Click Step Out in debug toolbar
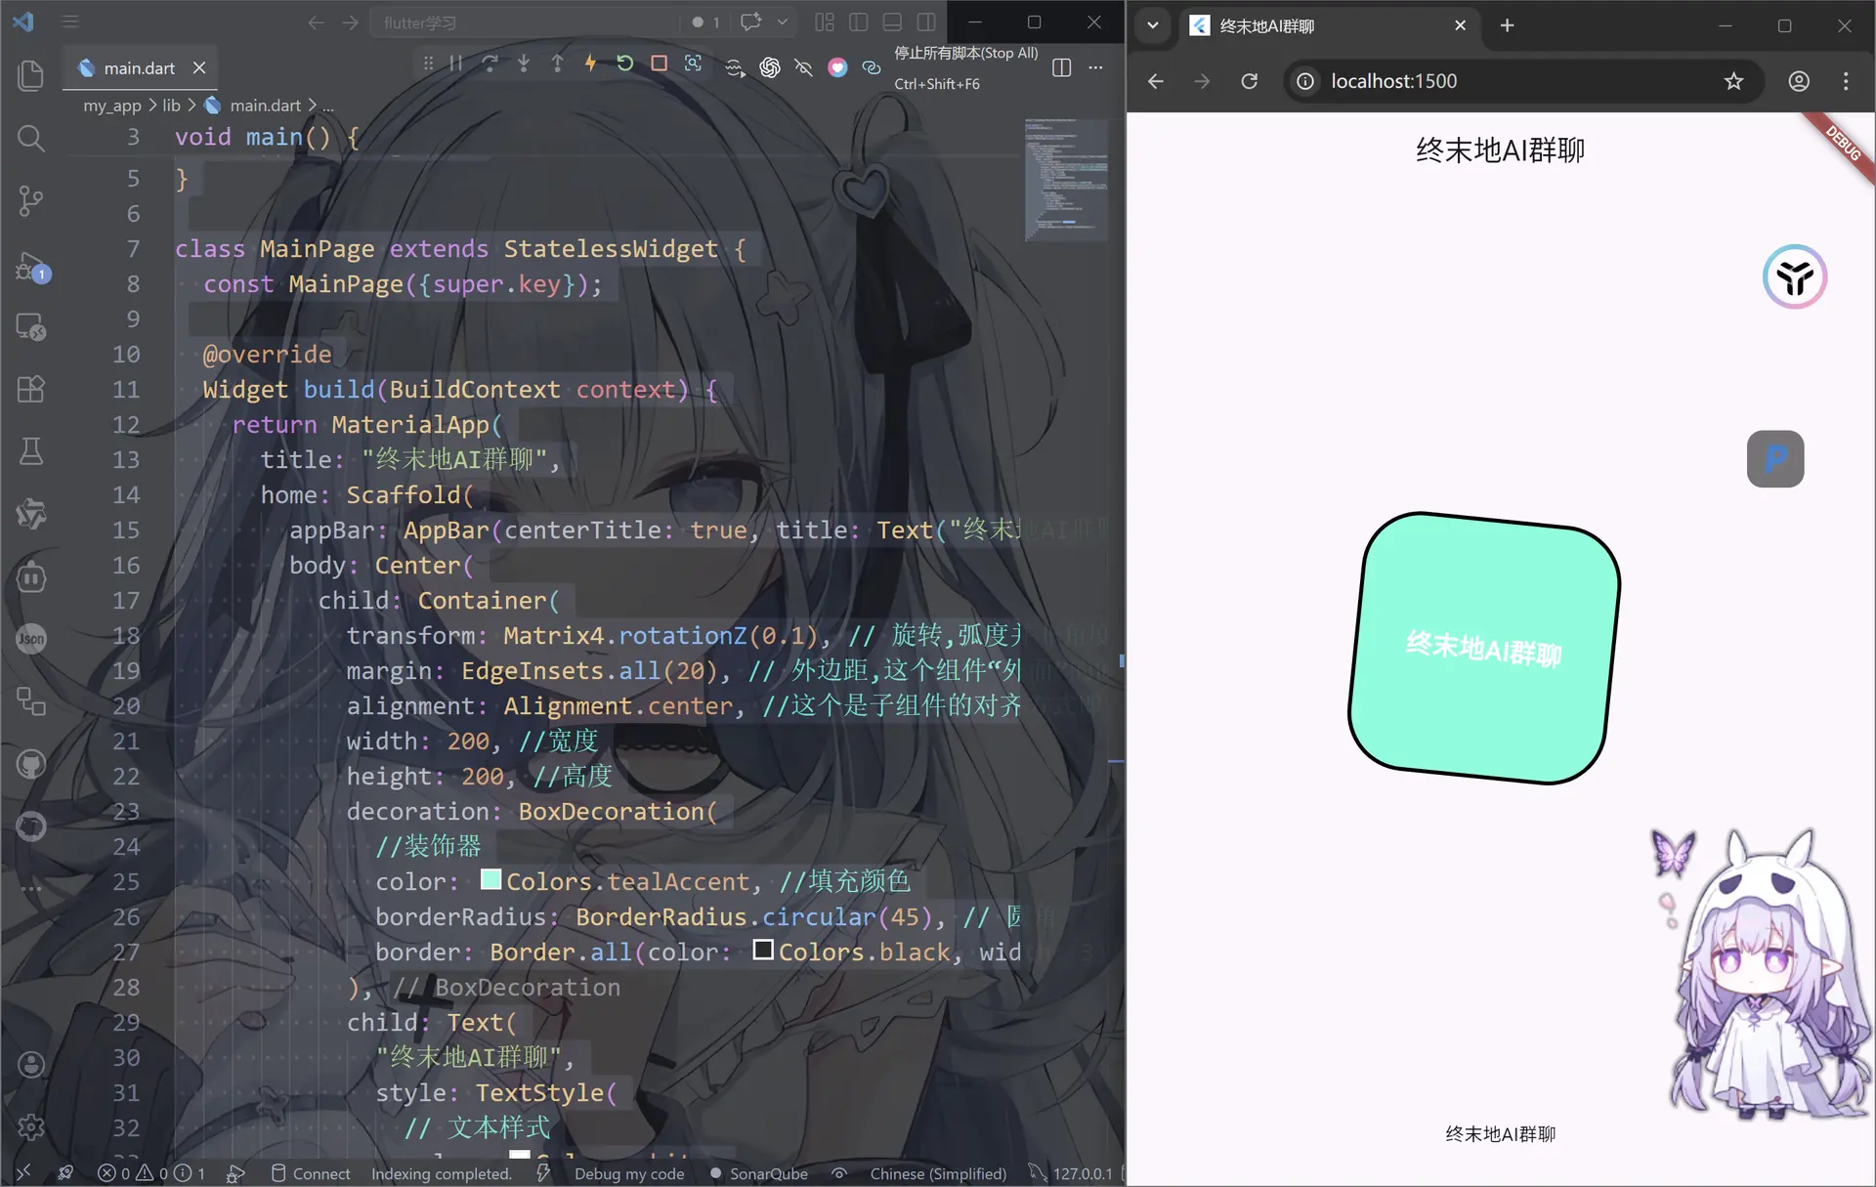 coord(557,64)
